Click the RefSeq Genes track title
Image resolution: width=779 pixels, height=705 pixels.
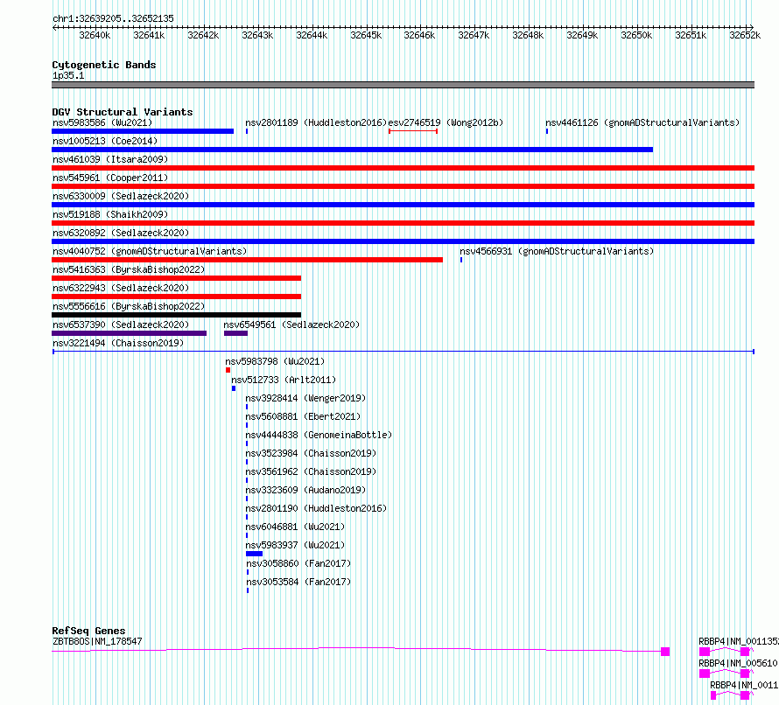pos(88,631)
